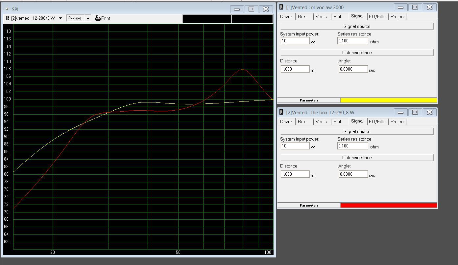Select Signal tab in the box 12-280_8 W window
Screen dimensions: 458x265
pyautogui.click(x=357, y=121)
